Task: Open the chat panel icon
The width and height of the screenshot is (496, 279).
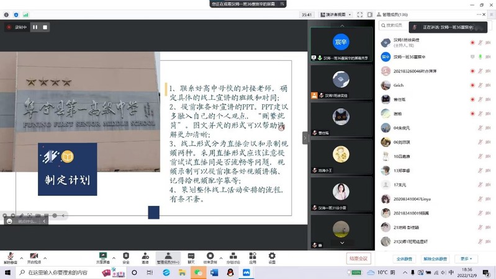Action: point(191,256)
